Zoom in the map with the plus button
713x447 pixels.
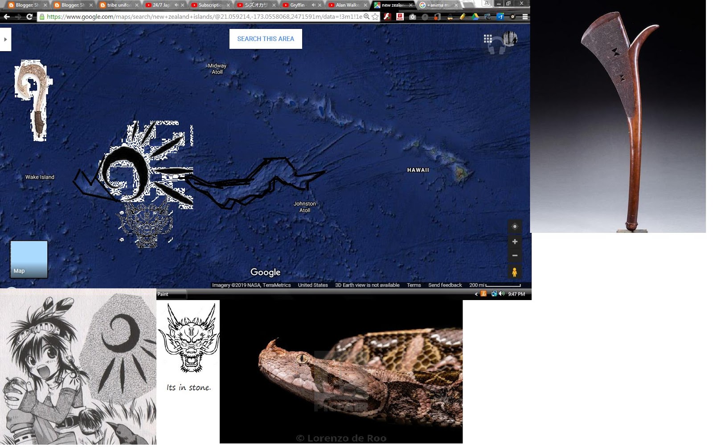(x=515, y=241)
